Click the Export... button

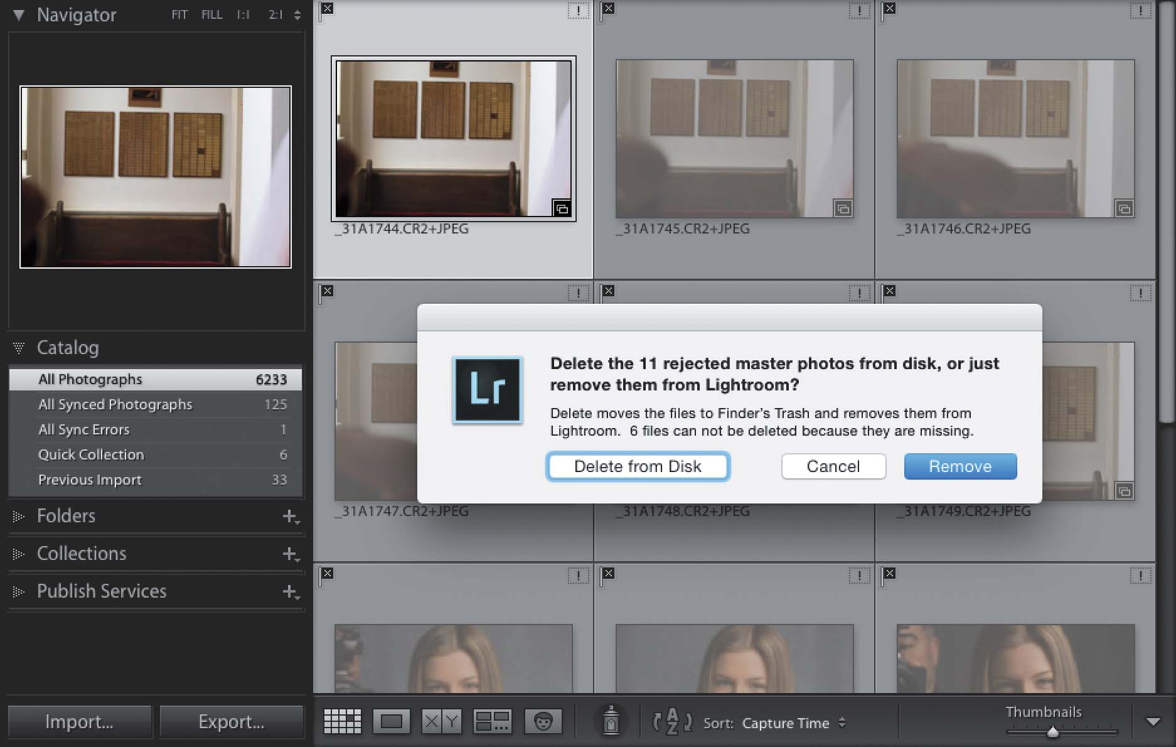pos(232,722)
